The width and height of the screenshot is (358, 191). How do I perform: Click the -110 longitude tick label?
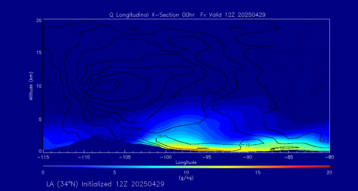(x=84, y=157)
